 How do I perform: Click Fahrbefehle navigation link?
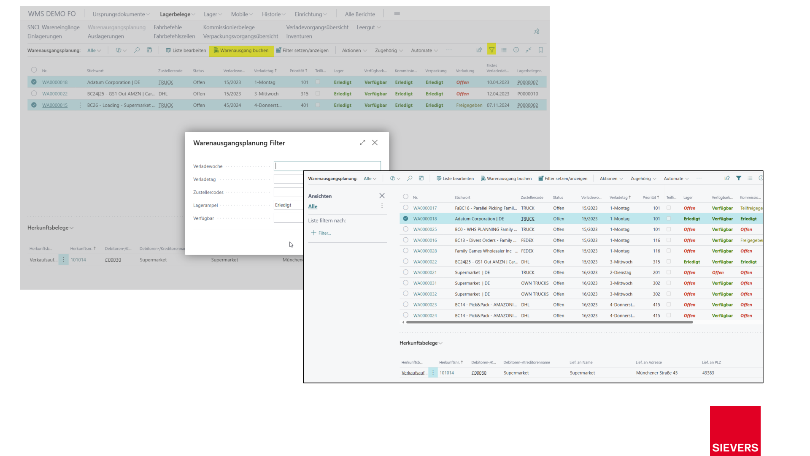(x=167, y=27)
